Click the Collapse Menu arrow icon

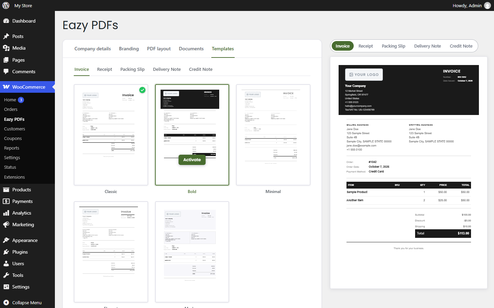coord(6,303)
